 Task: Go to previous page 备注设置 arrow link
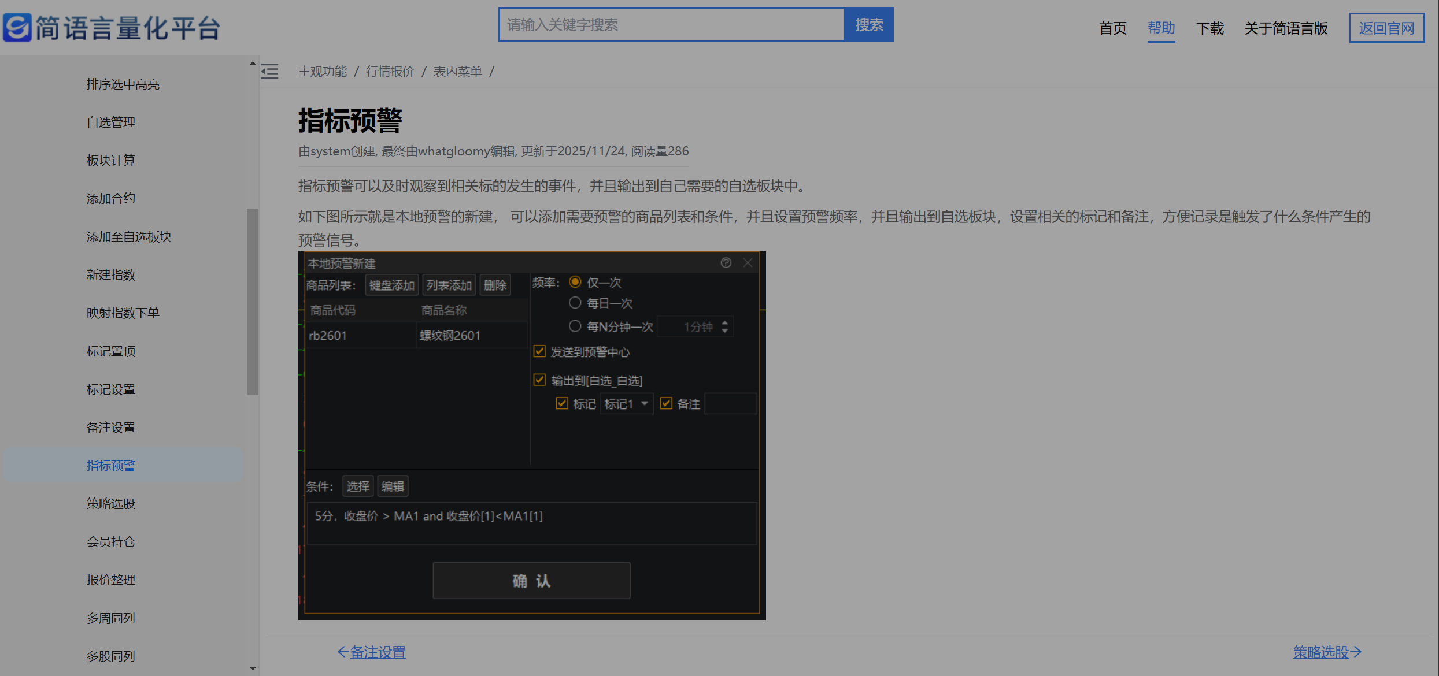tap(372, 652)
